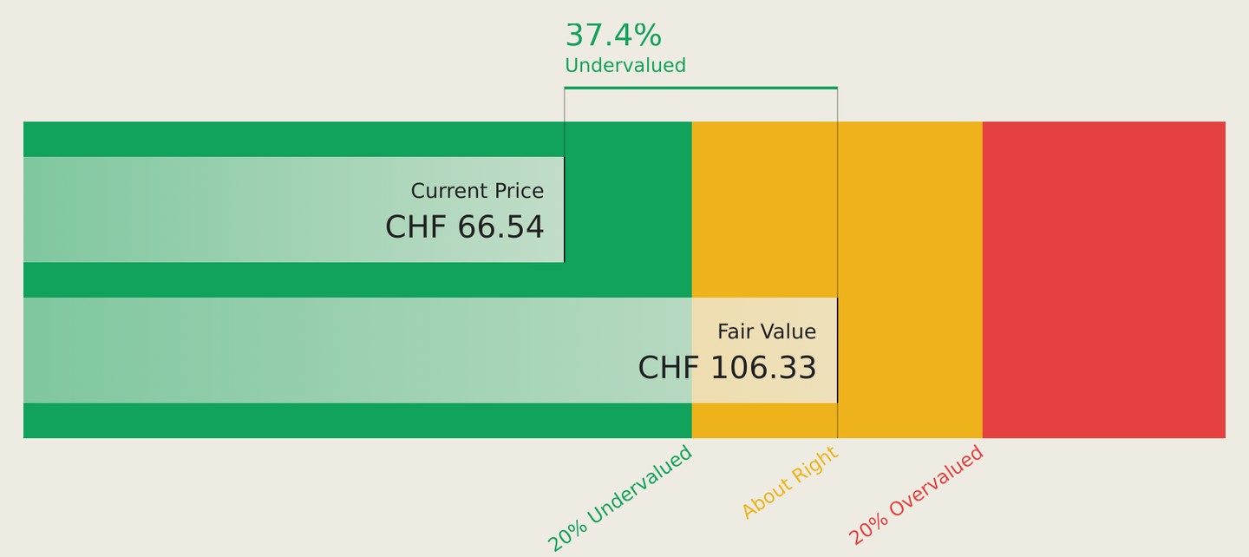Click the dark end marker of current price bar

565,209
